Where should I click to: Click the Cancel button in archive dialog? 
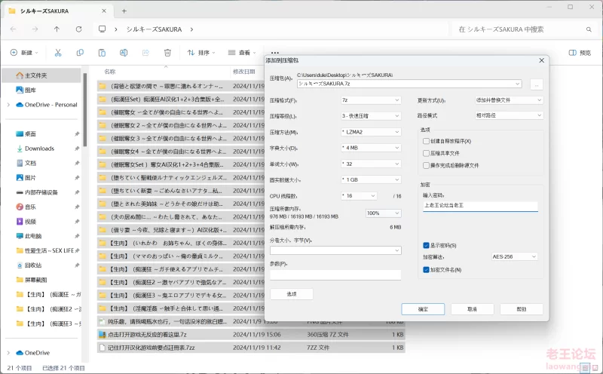point(473,309)
